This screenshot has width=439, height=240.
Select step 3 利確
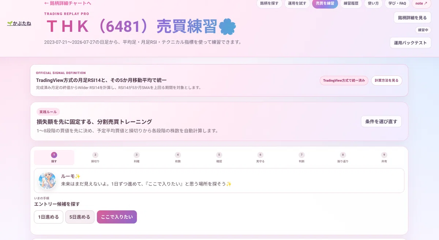(x=136, y=158)
